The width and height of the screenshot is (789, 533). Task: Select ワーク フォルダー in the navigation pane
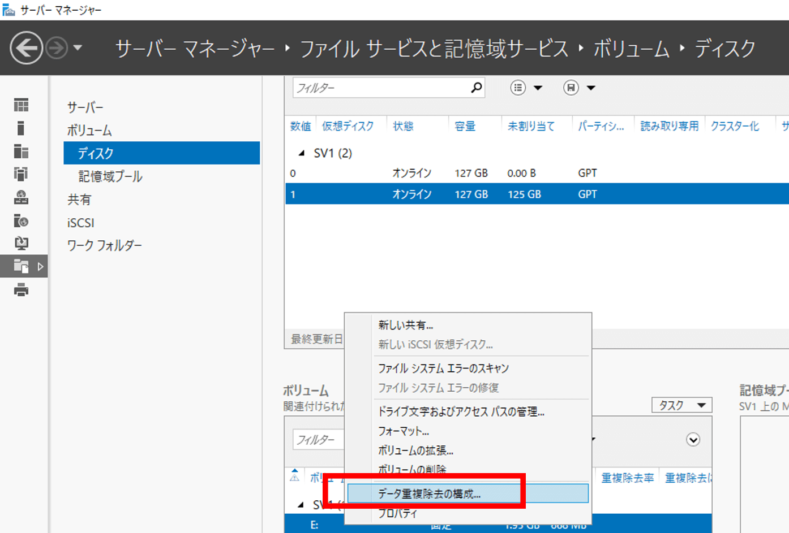(105, 245)
